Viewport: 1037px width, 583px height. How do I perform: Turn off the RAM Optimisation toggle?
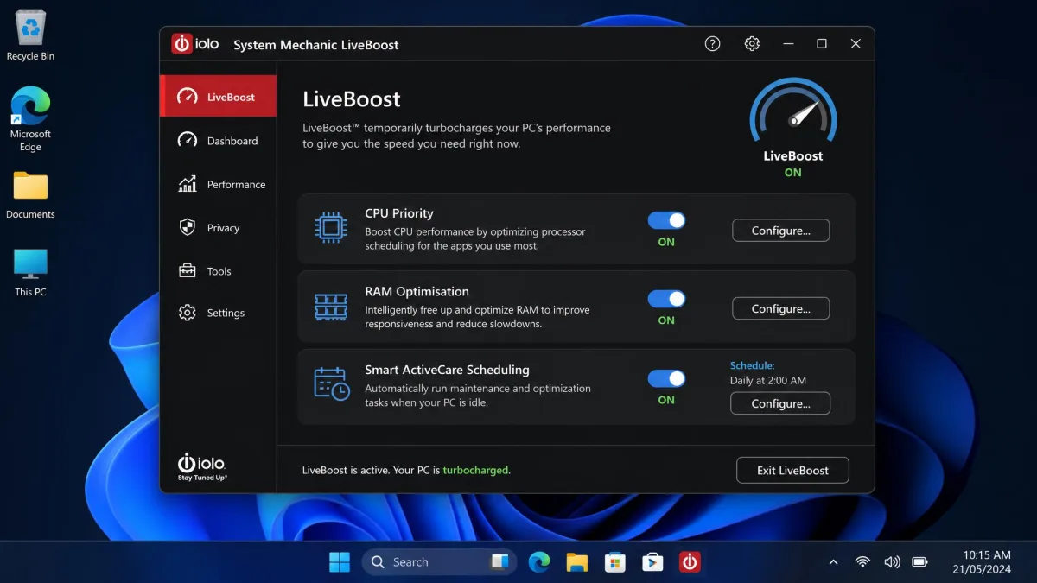666,299
